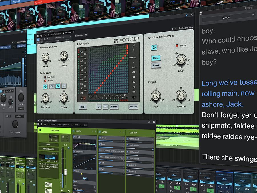Switch to the 1 - Pro EQ tab
The width and height of the screenshot is (257, 193).
[52, 124]
